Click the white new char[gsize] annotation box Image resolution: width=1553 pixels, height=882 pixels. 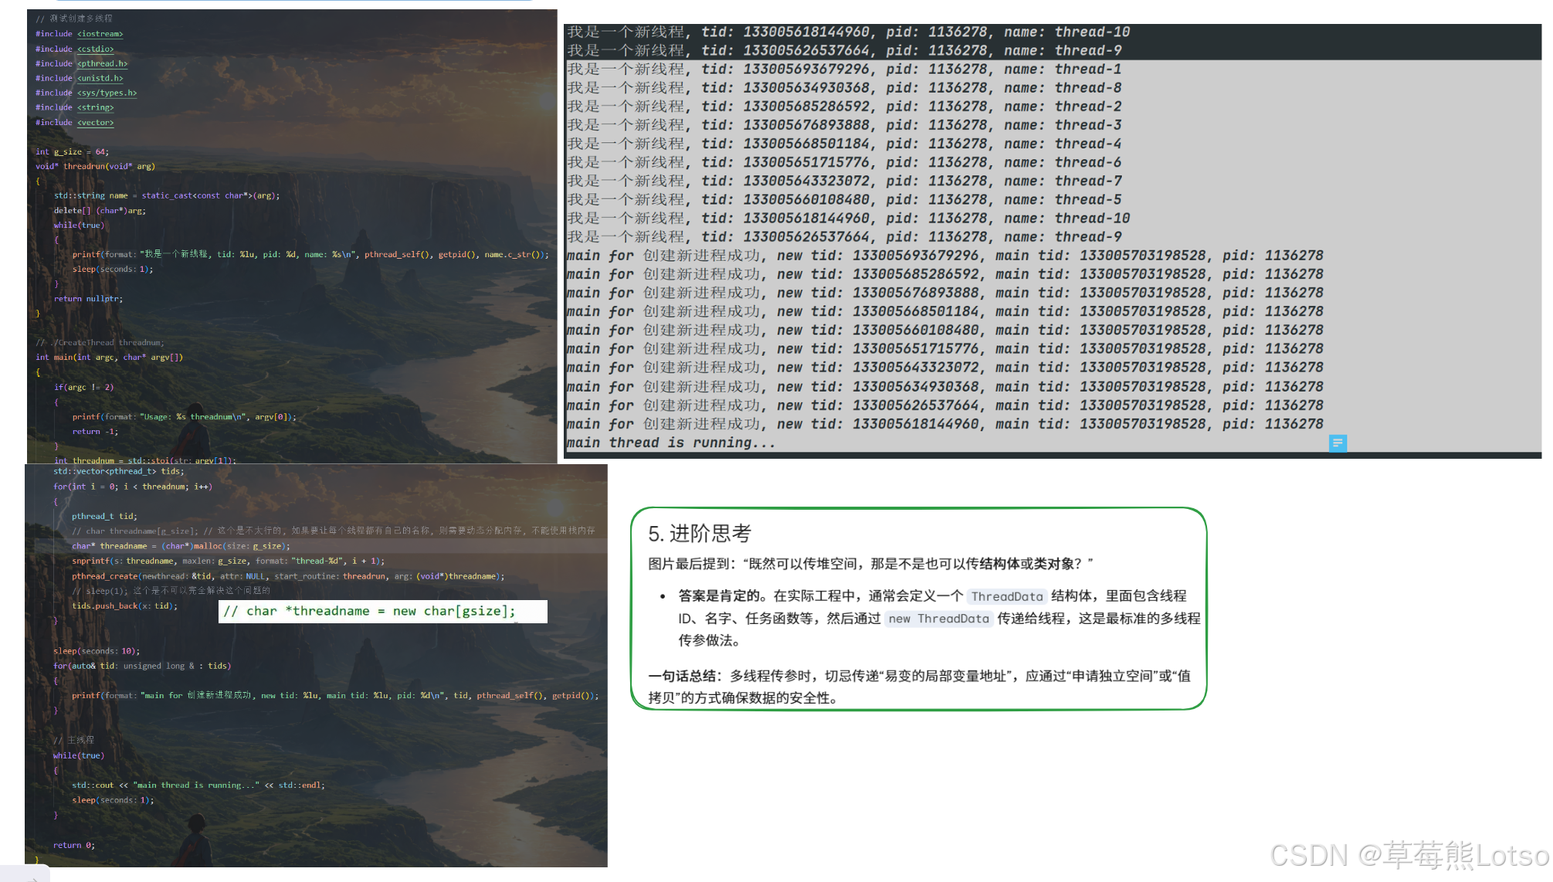(382, 611)
